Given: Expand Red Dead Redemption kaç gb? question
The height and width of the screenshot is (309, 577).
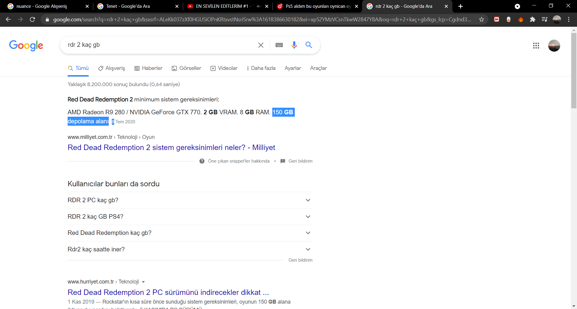Looking at the screenshot, I should (x=190, y=233).
